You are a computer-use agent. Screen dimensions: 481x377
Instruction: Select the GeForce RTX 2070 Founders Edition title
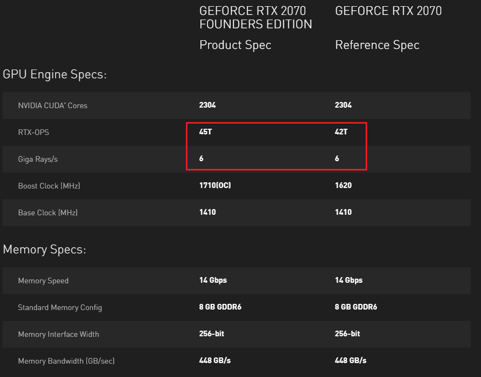(255, 18)
